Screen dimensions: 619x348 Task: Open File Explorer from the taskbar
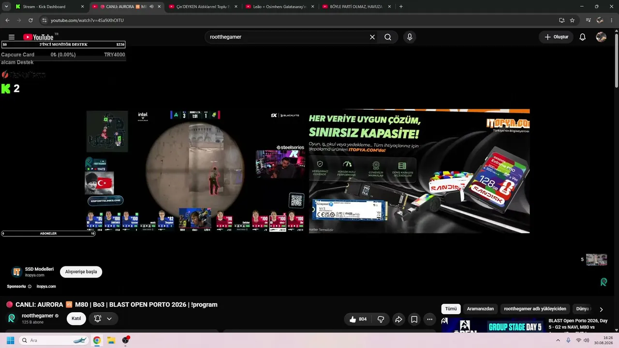point(111,340)
